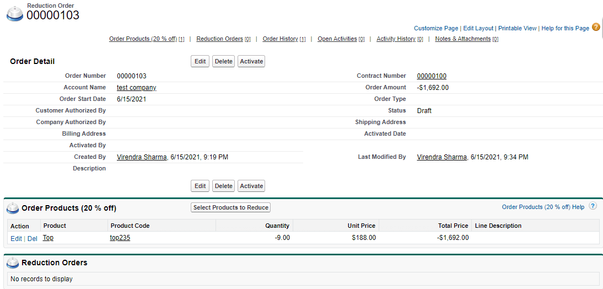Click the Order Products section bell icon
The width and height of the screenshot is (603, 289).
click(x=13, y=208)
